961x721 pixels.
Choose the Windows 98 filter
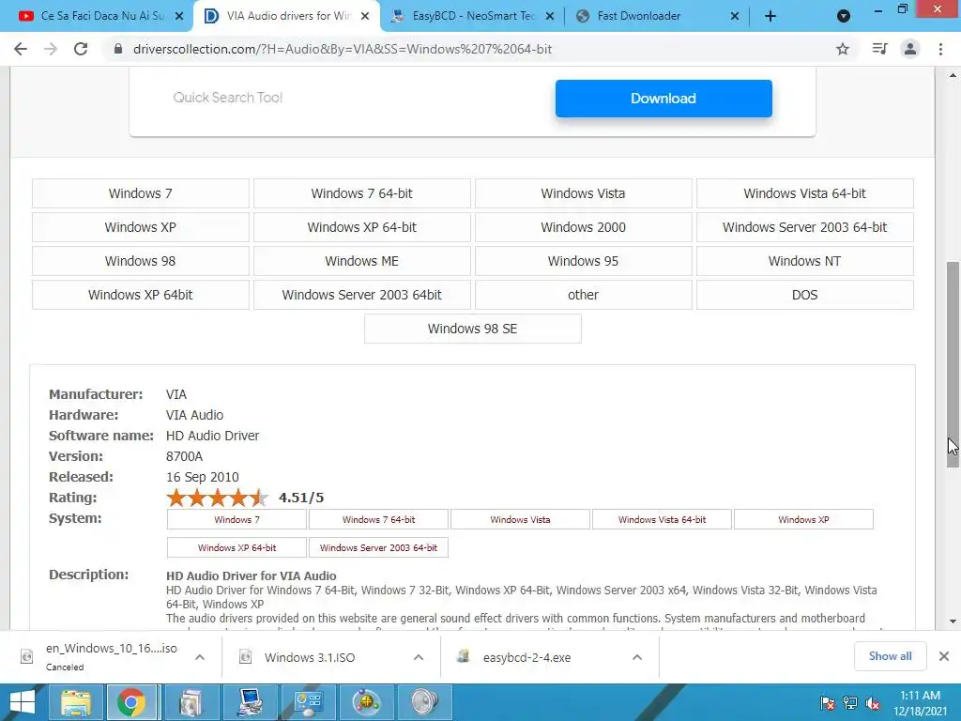(x=141, y=261)
